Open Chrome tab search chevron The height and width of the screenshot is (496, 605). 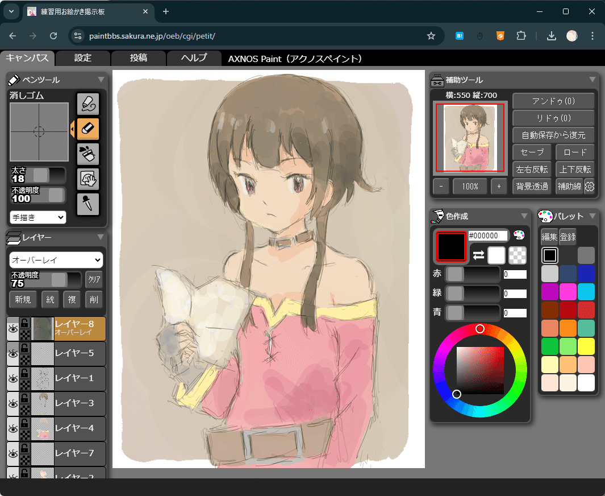(11, 11)
